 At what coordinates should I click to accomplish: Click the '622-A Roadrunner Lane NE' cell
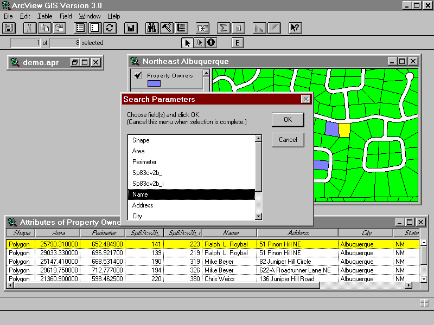tap(298, 270)
